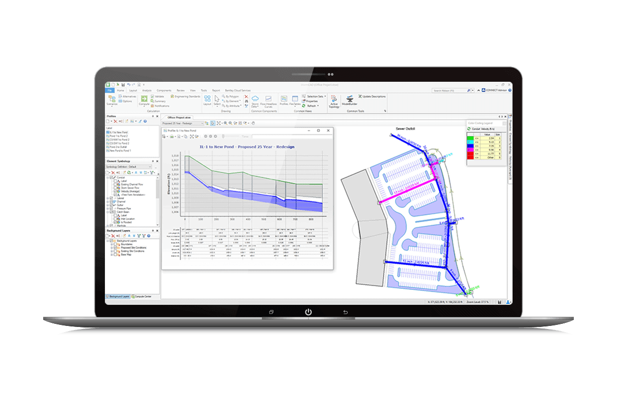The height and width of the screenshot is (401, 617).
Task: Collapse the Catch Basin tree node
Action: [107, 212]
